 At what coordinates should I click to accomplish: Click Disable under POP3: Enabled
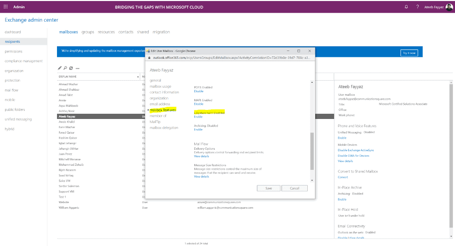coord(198,91)
